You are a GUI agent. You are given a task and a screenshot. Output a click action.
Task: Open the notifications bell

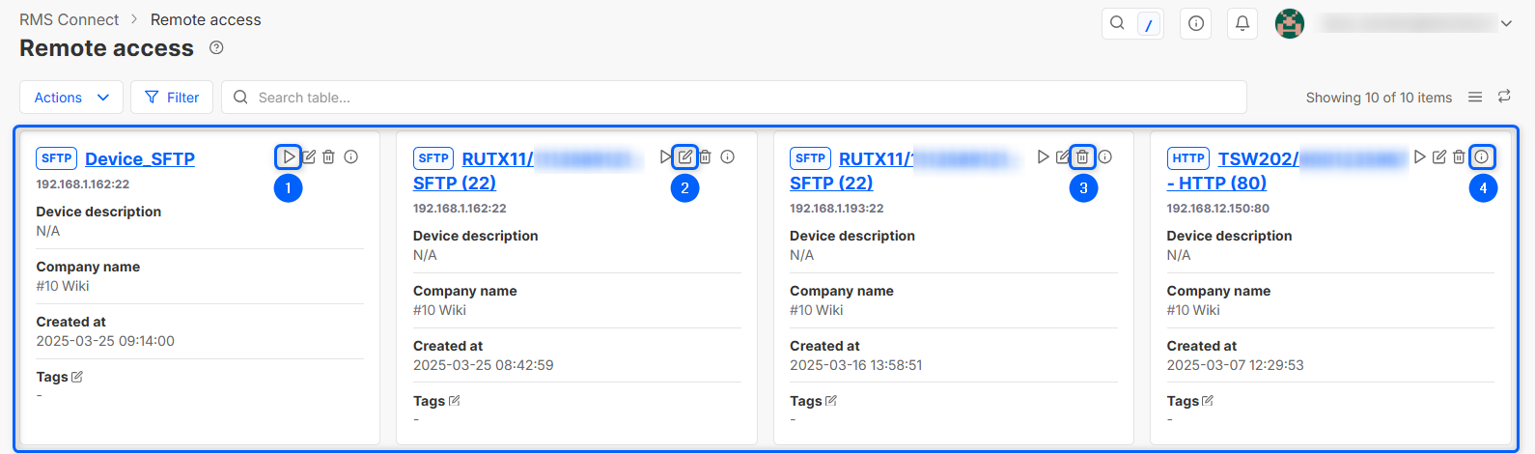[1242, 23]
